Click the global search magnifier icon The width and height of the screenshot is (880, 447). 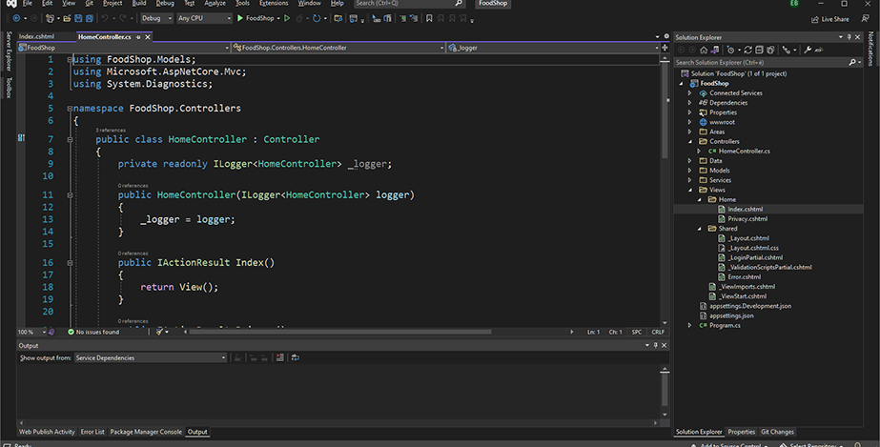460,4
